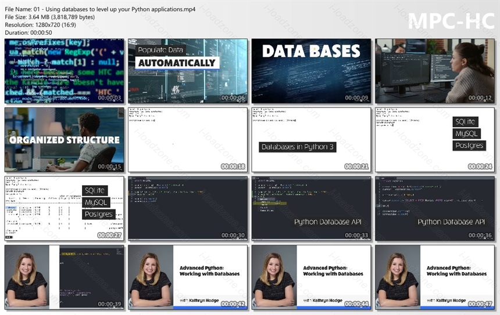The width and height of the screenshot is (500, 315).
Task: Click the Postgres label in 00:00:27 frame
Action: point(98,214)
